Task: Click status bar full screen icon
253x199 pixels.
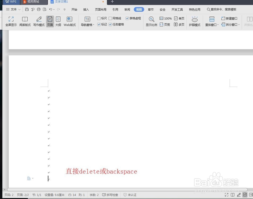Action: (226, 195)
